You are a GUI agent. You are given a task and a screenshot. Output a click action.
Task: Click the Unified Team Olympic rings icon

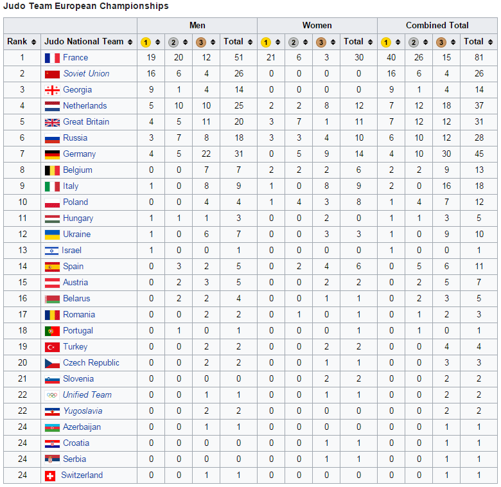(x=52, y=395)
